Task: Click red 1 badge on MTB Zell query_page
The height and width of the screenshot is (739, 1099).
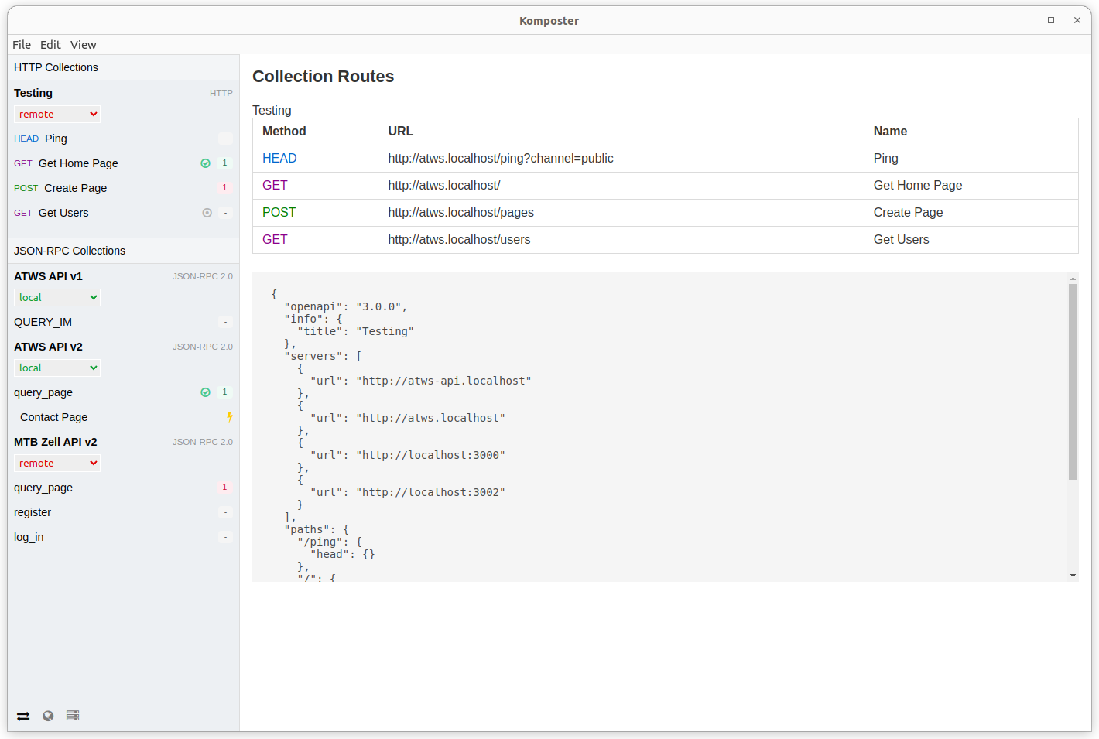Action: [225, 488]
